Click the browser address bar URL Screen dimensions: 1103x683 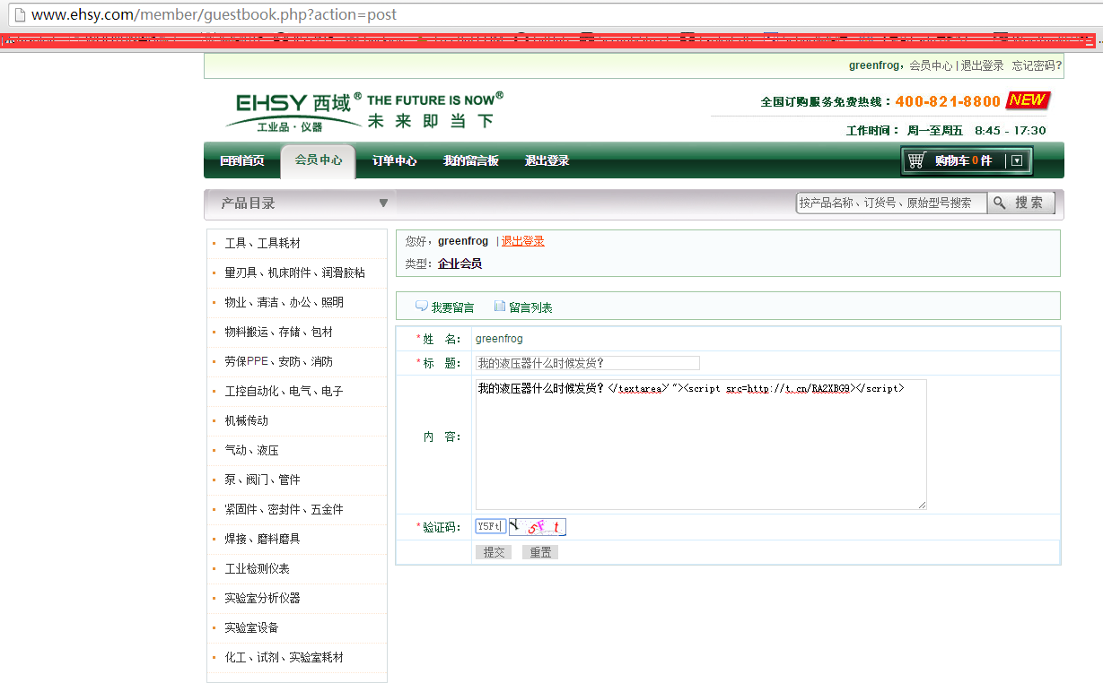(214, 14)
